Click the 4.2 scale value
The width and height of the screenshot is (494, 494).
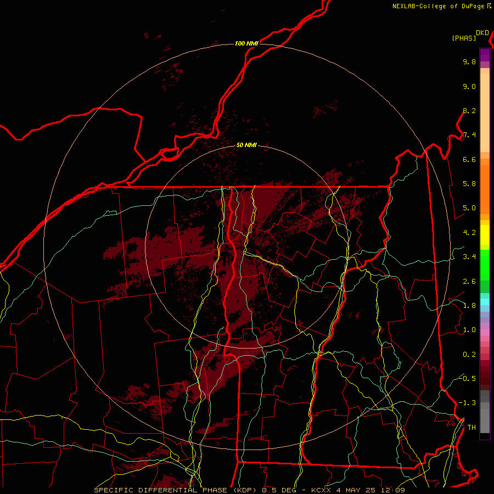[469, 233]
